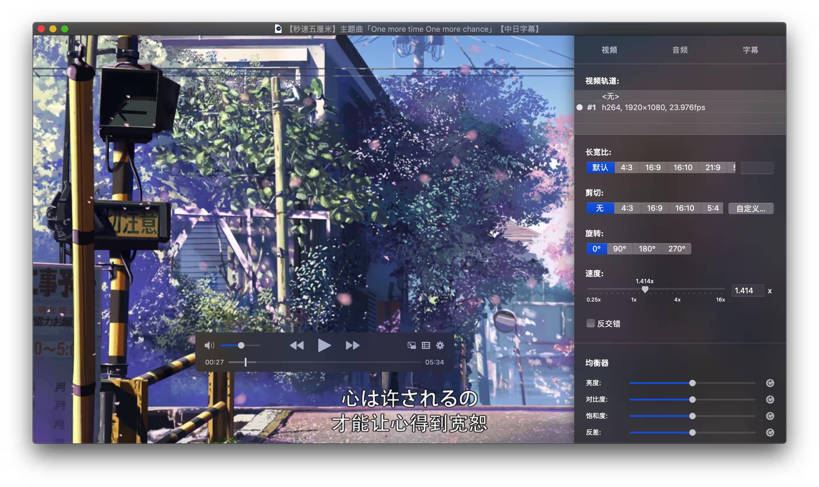Enable the 反交错 checkbox
819x487 pixels.
click(590, 323)
